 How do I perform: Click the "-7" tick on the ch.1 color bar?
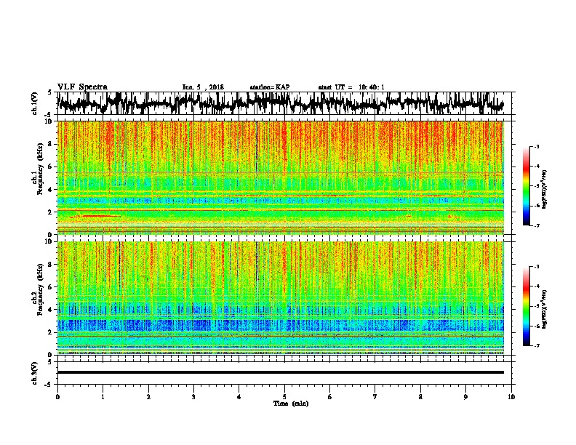click(x=537, y=225)
